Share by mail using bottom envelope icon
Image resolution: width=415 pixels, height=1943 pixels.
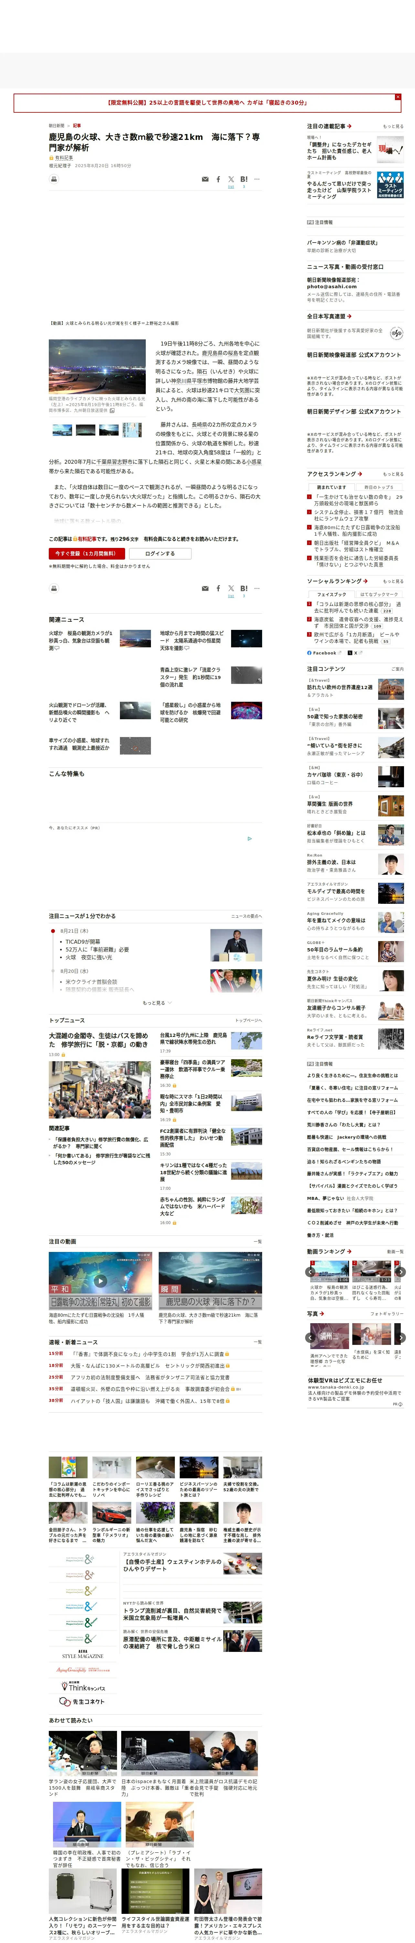(x=205, y=588)
